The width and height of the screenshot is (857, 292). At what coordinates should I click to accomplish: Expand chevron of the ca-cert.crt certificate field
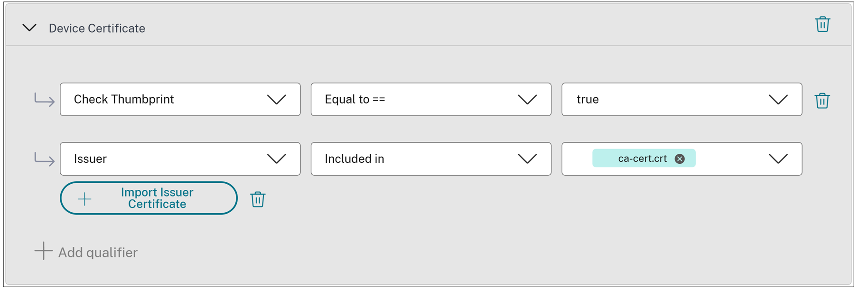pos(778,159)
